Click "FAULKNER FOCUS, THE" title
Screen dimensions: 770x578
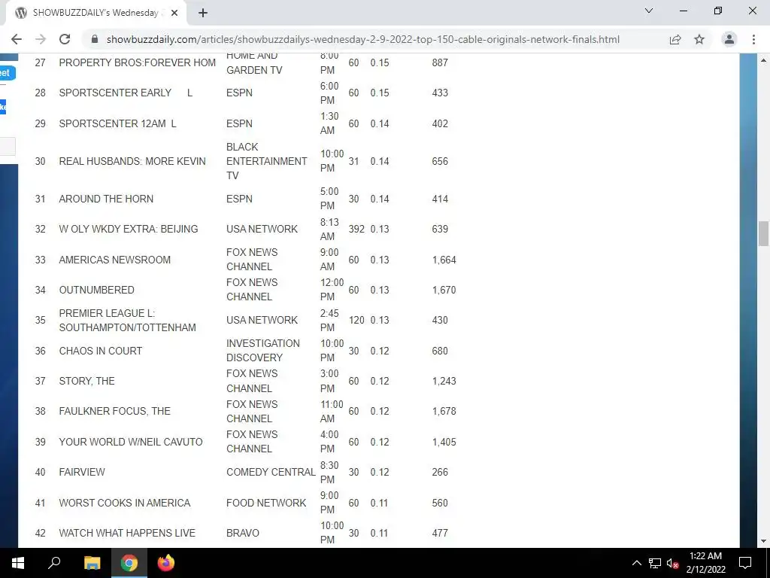pyautogui.click(x=114, y=411)
